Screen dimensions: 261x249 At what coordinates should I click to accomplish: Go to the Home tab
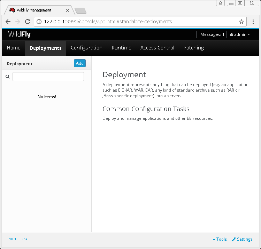[14, 48]
